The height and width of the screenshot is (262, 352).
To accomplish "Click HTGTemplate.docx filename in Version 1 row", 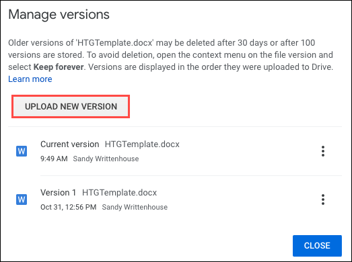I will [119, 193].
